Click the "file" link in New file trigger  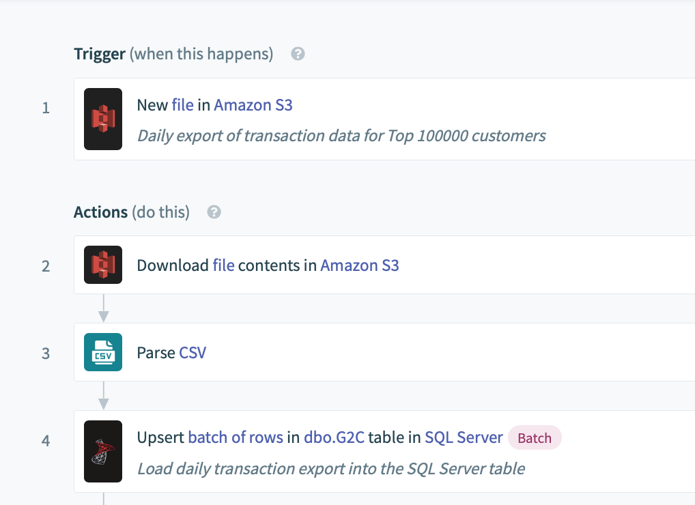pyautogui.click(x=182, y=105)
